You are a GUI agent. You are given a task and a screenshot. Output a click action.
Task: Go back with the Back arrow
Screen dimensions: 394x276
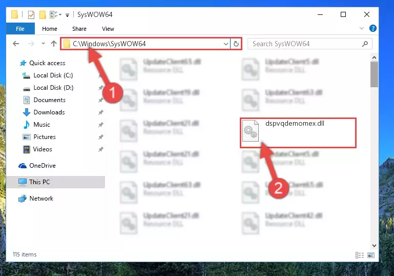[16, 44]
